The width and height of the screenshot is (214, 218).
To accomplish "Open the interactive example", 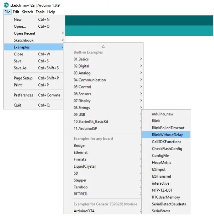I will tap(166, 183).
